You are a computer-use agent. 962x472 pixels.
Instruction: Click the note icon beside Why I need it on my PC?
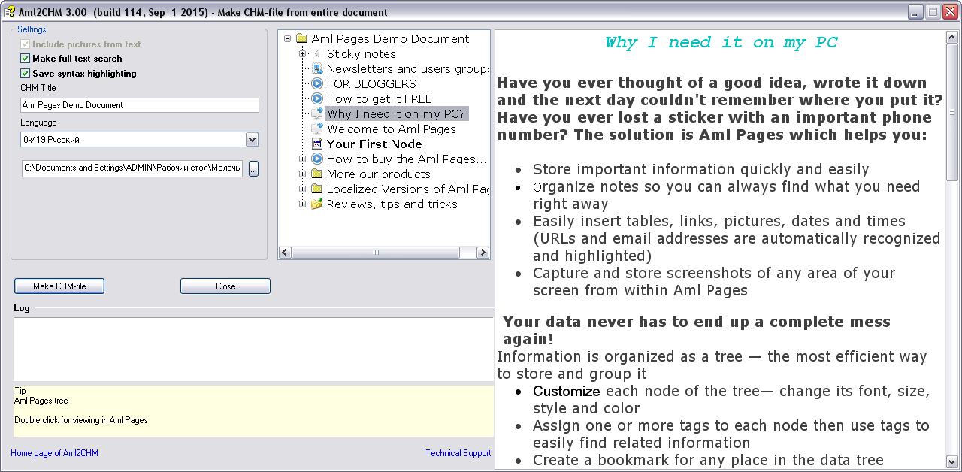pos(317,114)
